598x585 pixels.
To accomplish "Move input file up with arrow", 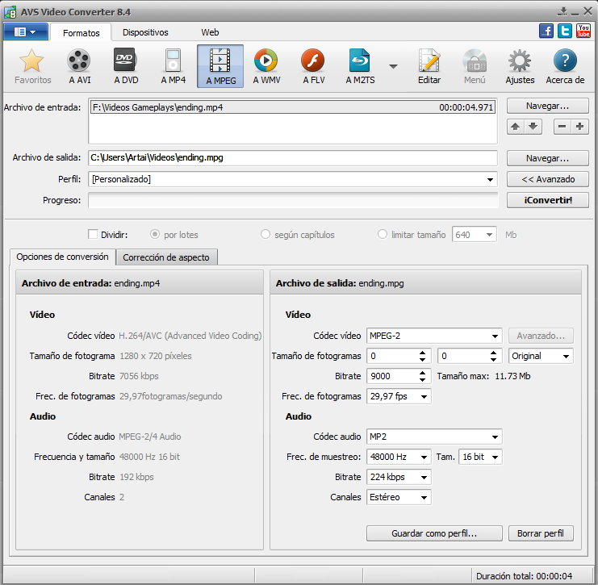I will [x=516, y=127].
